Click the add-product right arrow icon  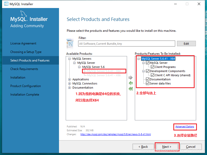pos(130,78)
